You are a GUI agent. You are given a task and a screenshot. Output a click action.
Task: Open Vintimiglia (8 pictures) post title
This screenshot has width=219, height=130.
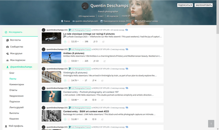[x=75, y=73]
